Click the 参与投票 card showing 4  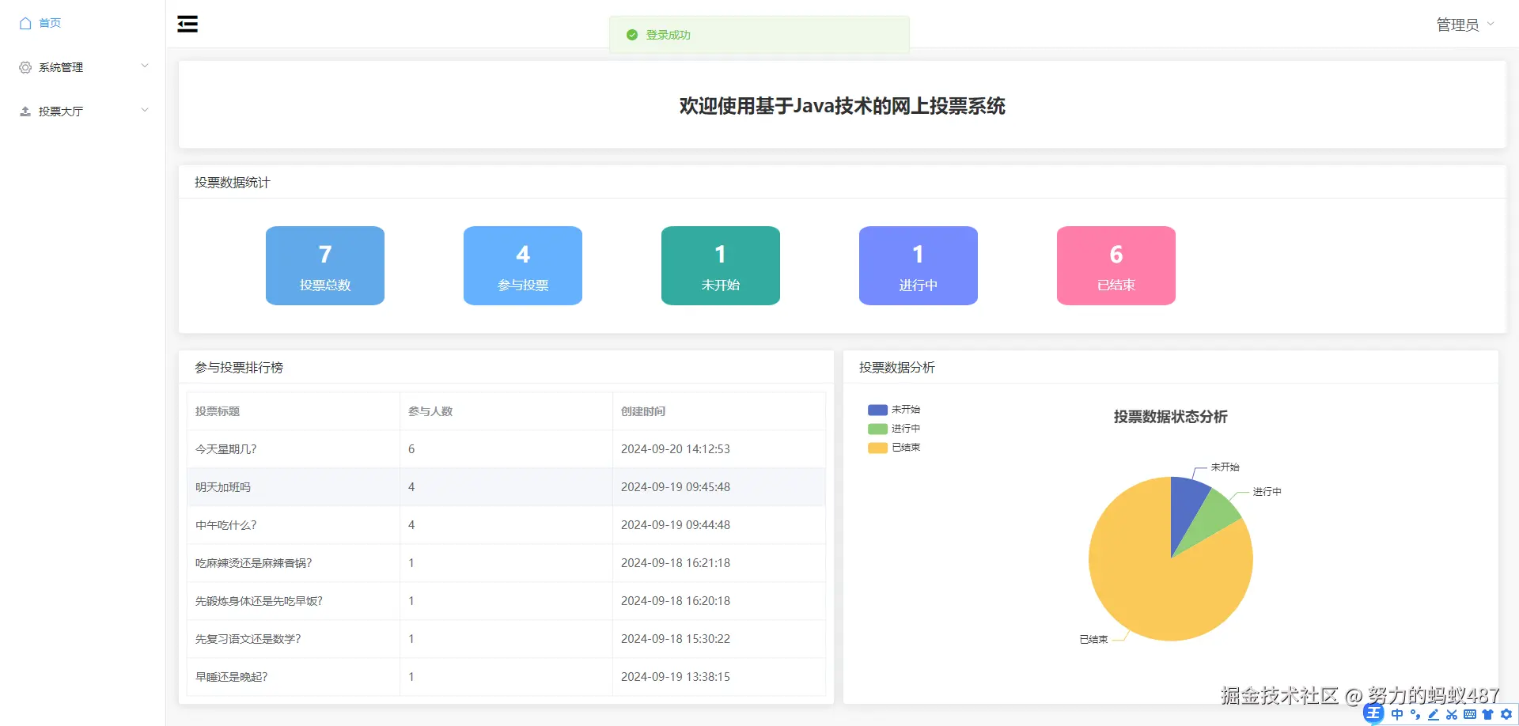[523, 266]
